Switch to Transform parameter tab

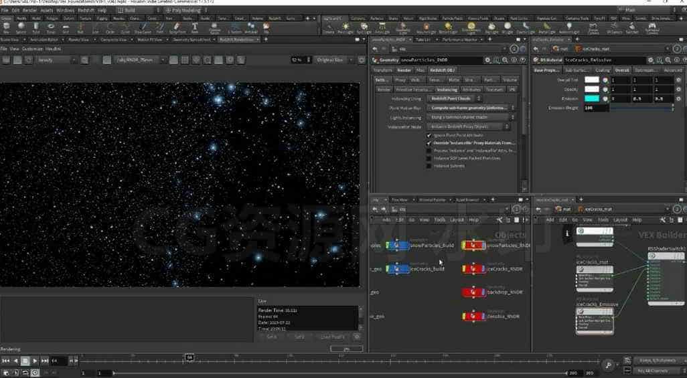pyautogui.click(x=382, y=70)
